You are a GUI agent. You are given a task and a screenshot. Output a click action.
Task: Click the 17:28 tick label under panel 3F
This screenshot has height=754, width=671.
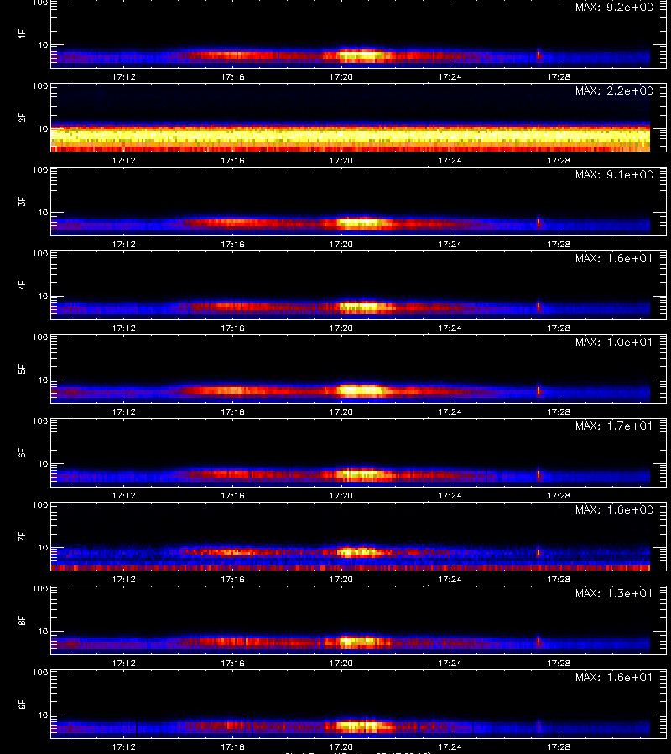559,244
